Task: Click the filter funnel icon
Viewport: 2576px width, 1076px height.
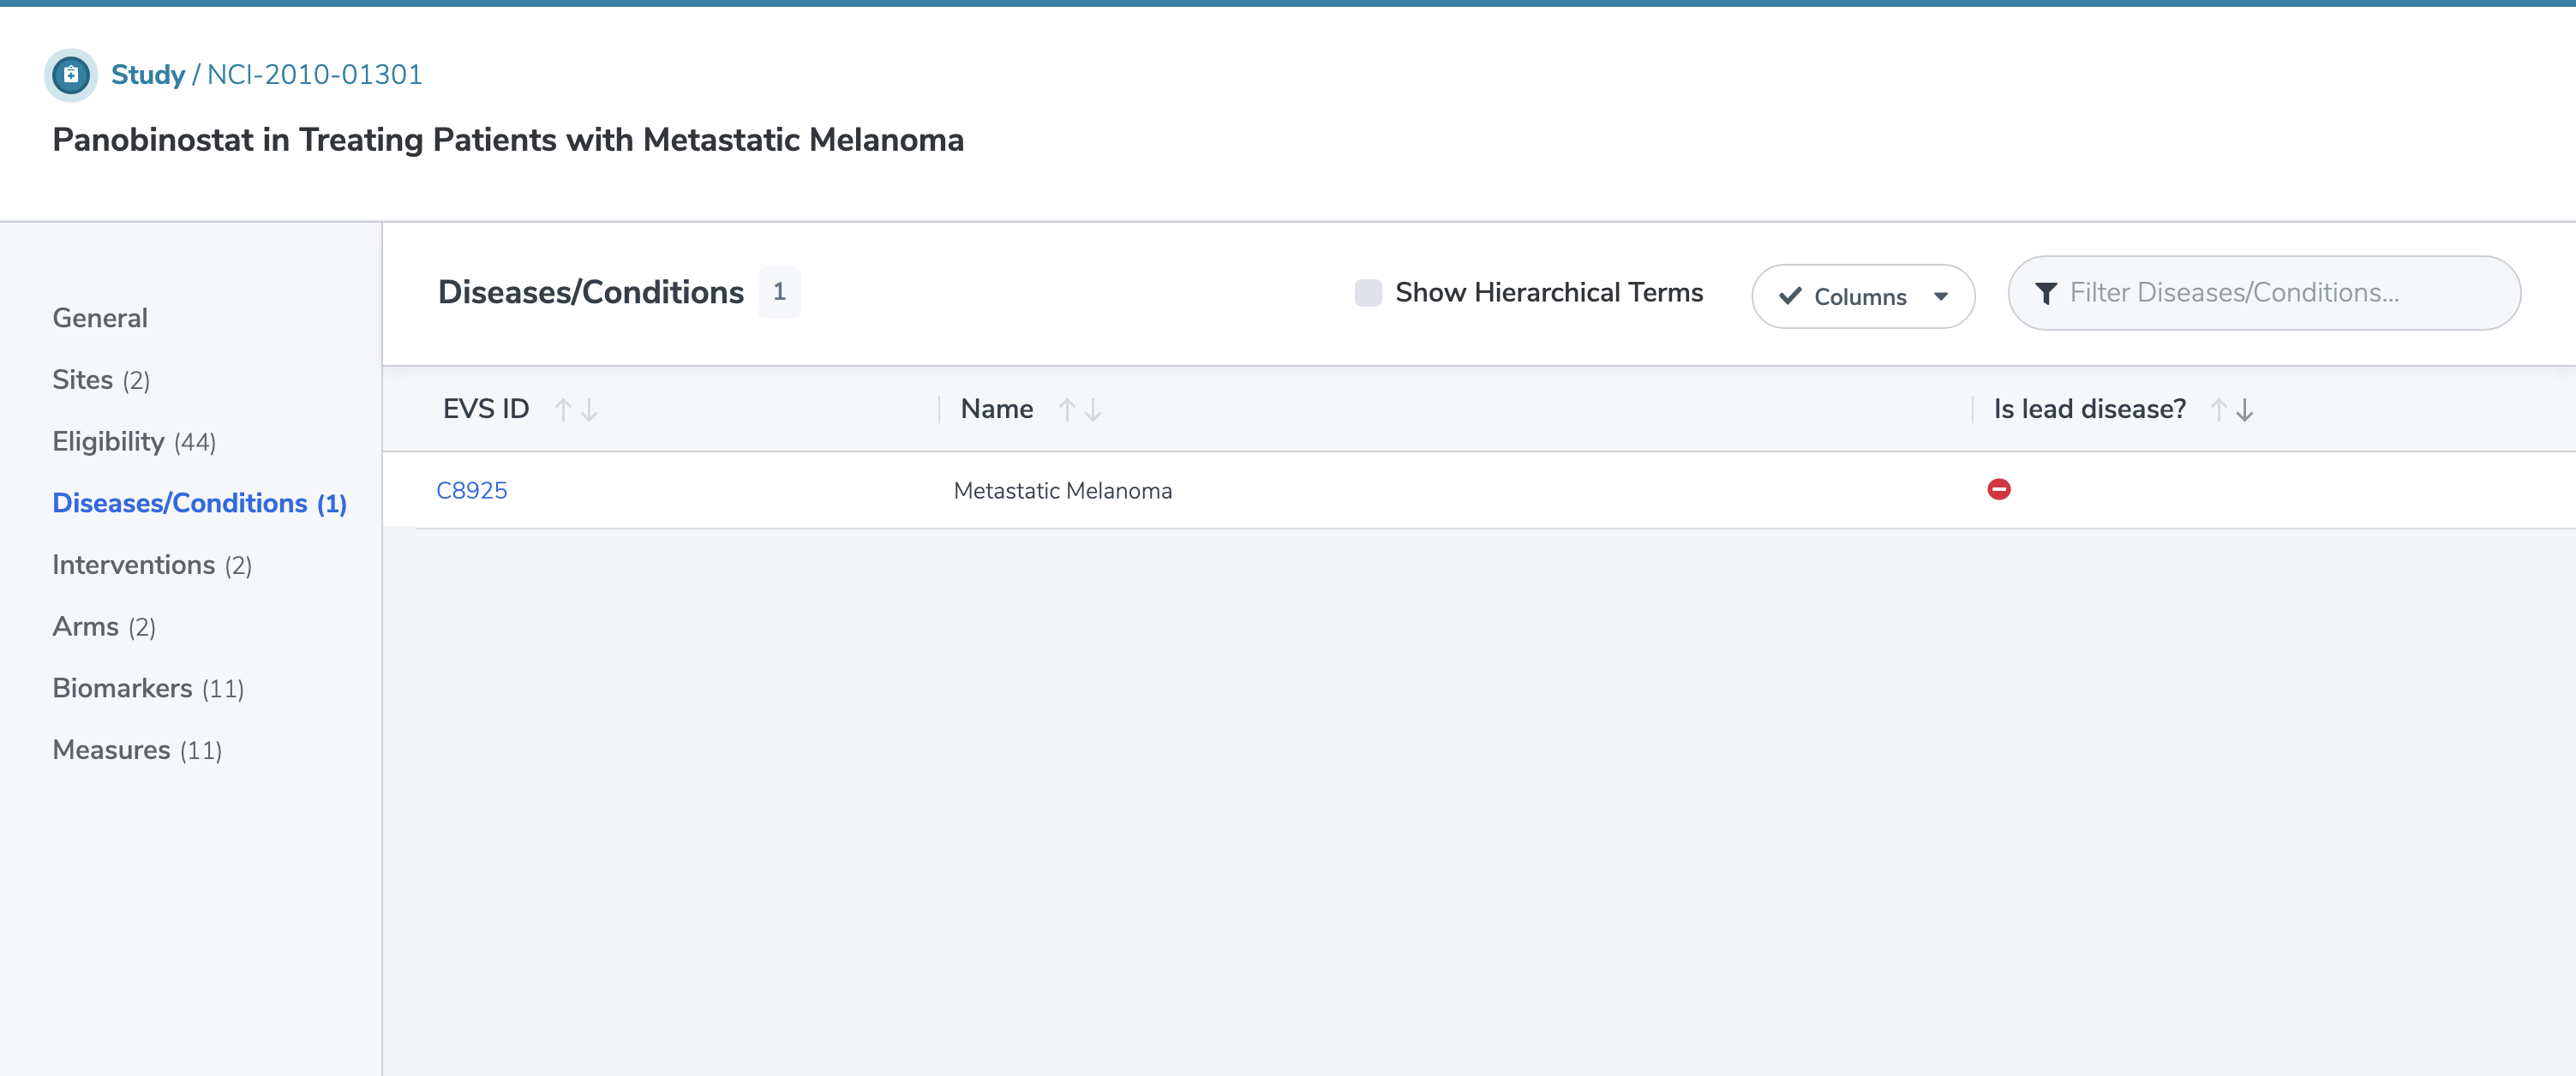Action: [2046, 293]
